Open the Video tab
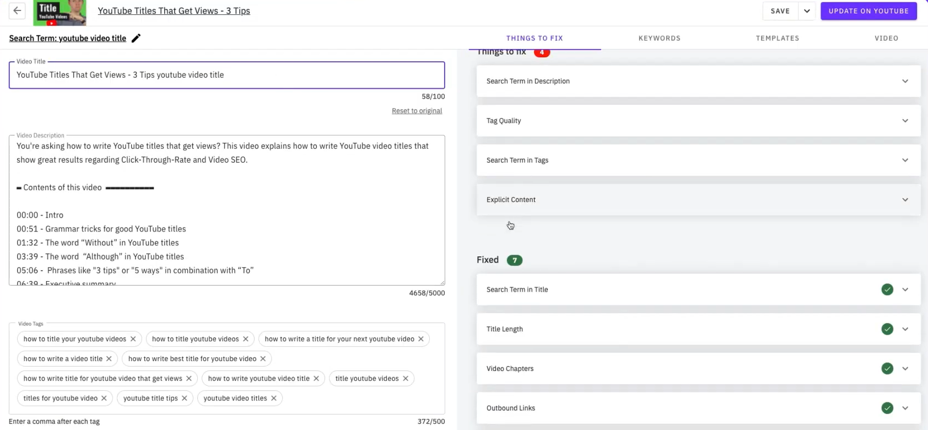The height and width of the screenshot is (430, 928). tap(886, 38)
